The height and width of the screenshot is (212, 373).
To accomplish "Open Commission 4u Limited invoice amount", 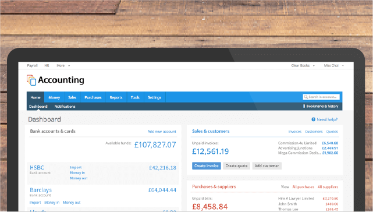I will [330, 143].
